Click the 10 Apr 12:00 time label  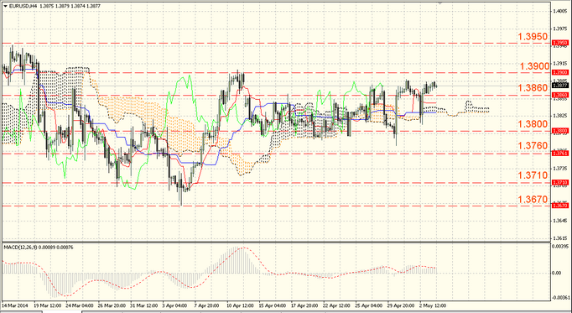click(240, 305)
